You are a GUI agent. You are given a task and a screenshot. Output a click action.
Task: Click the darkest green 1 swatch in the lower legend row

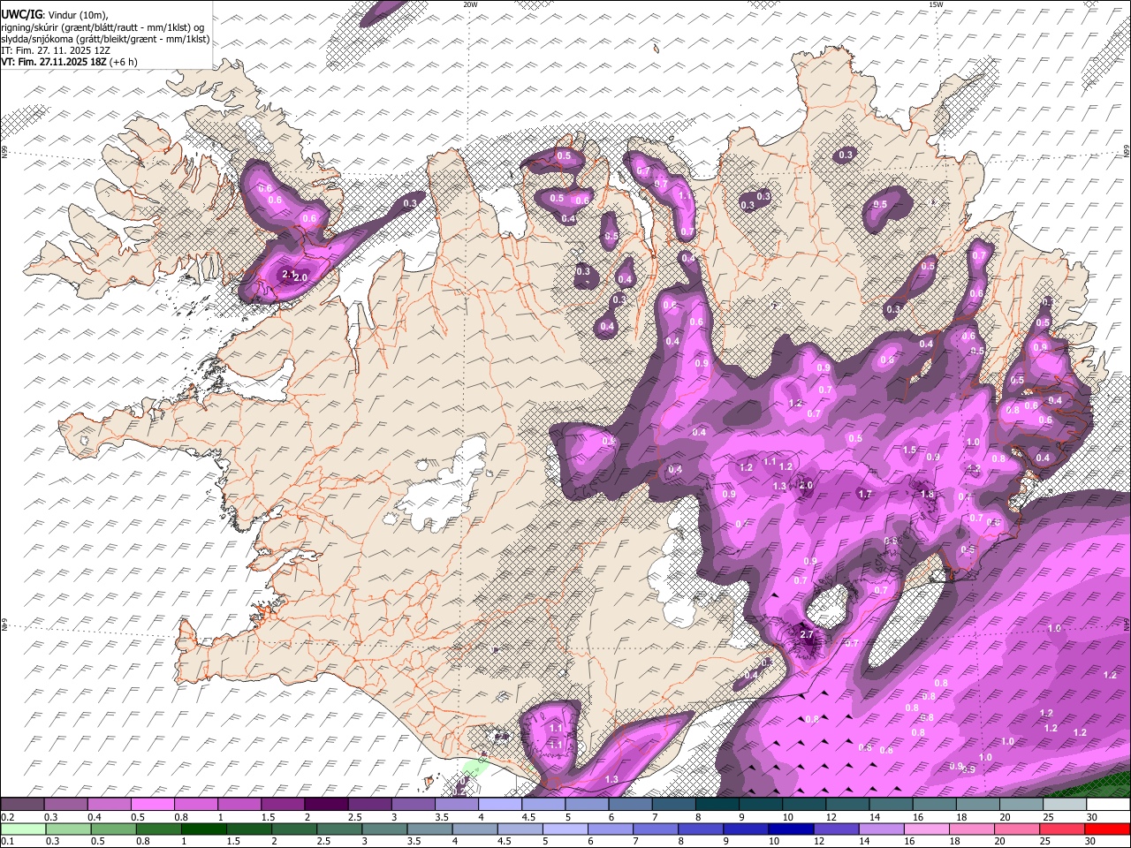point(203,829)
